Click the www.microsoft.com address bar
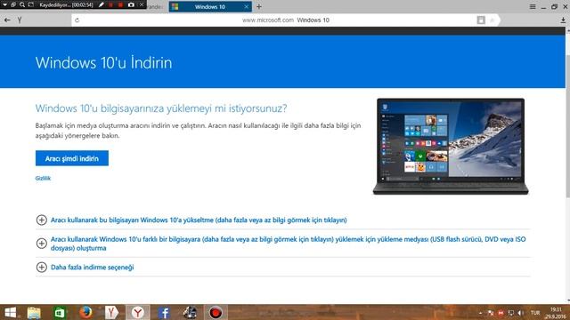 click(285, 20)
